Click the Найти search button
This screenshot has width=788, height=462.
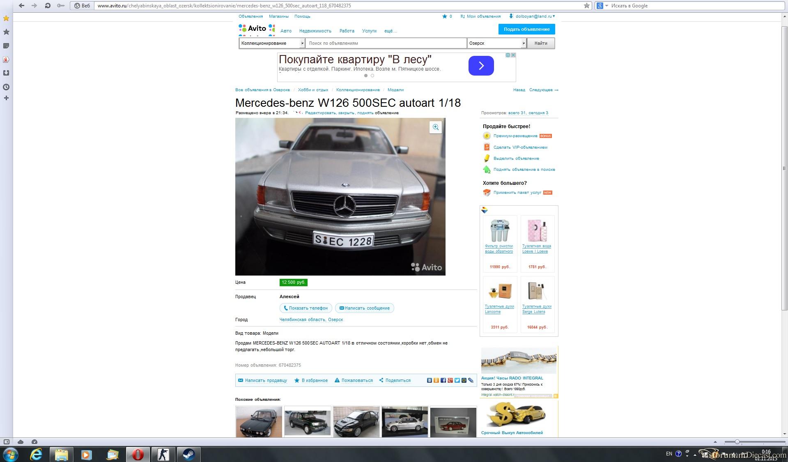click(541, 43)
